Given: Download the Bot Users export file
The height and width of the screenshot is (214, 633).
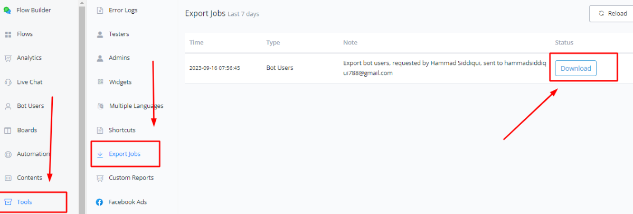Looking at the screenshot, I should [x=575, y=68].
